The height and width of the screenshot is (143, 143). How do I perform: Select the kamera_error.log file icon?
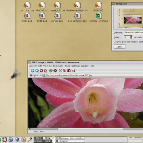(99, 18)
